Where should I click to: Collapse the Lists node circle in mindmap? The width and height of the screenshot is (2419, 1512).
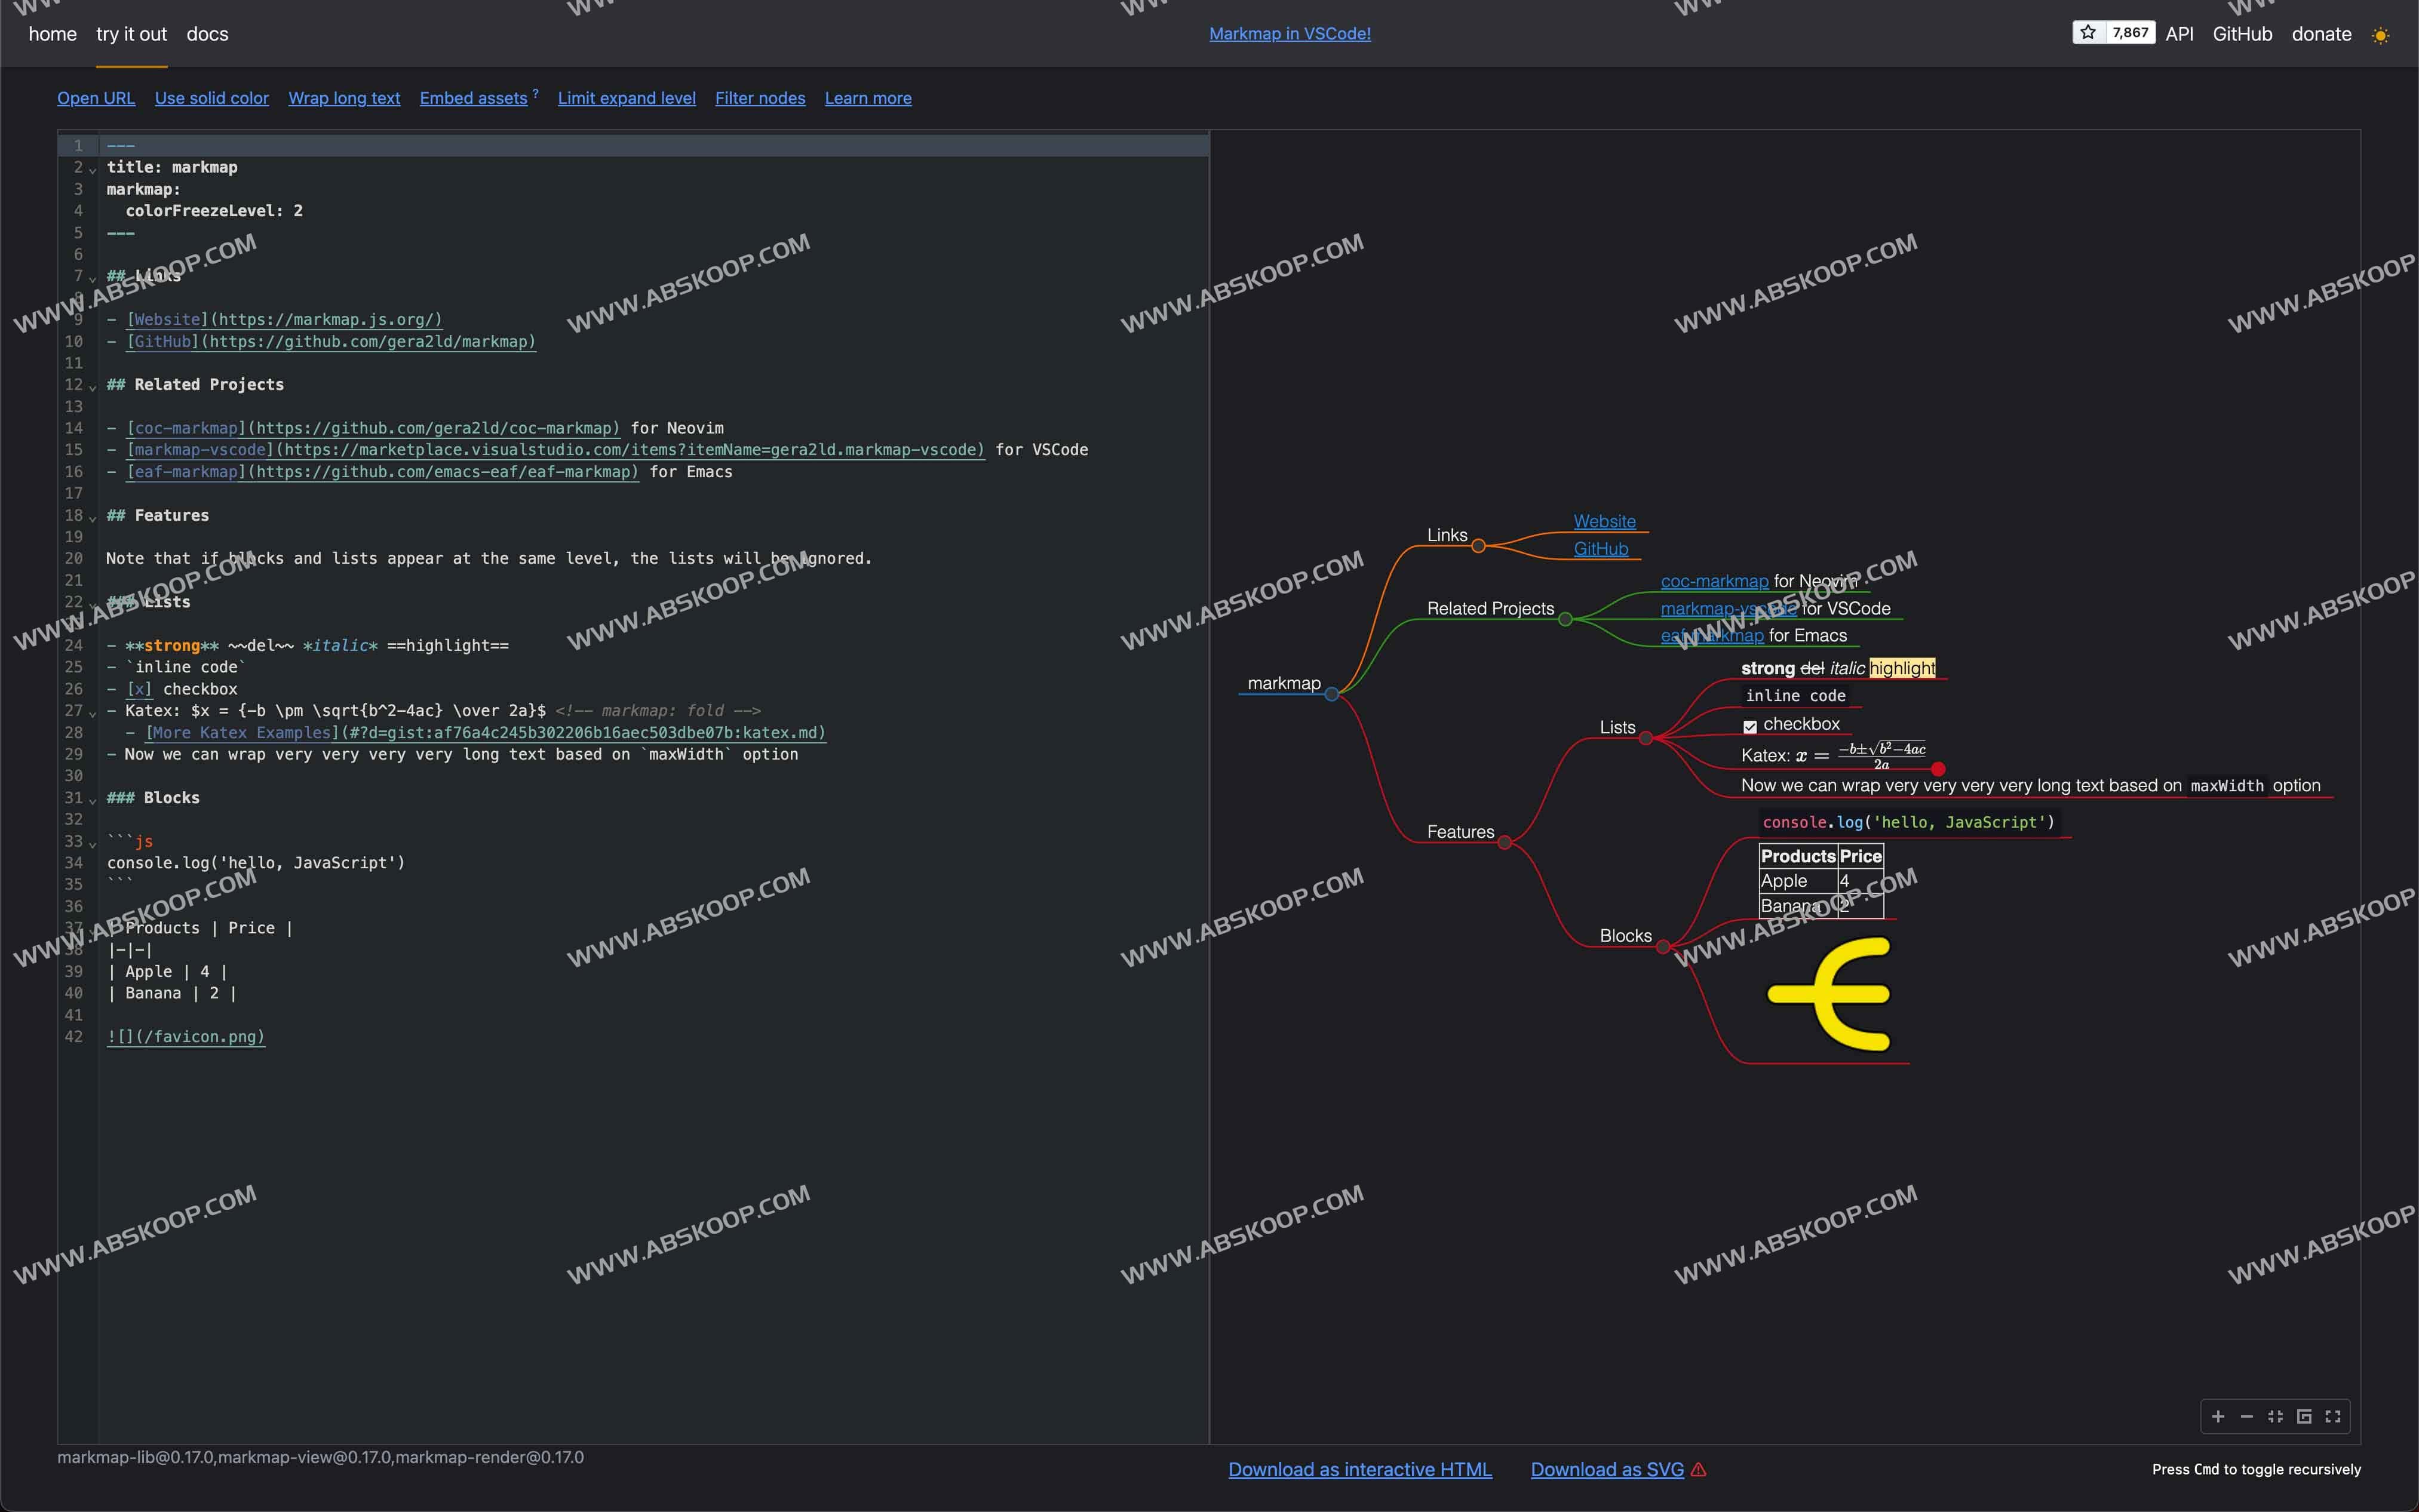tap(1646, 738)
